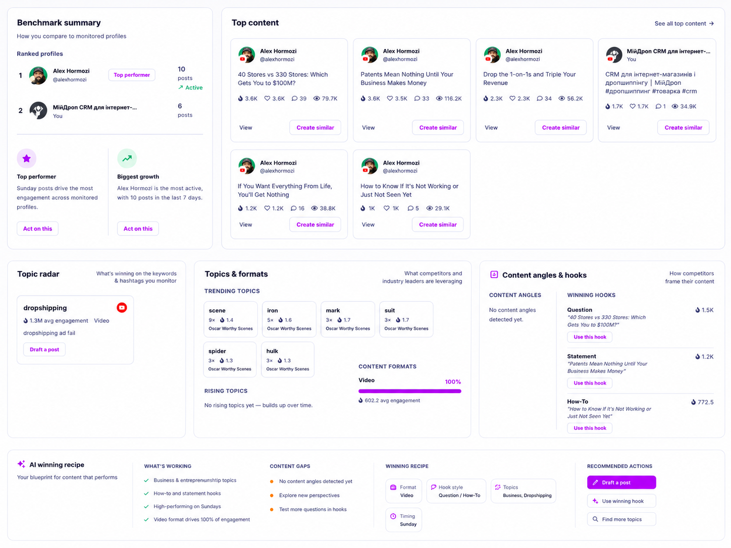This screenshot has height=548, width=731.
Task: View the 'Drop the 1-on-1' post
Action: click(491, 128)
